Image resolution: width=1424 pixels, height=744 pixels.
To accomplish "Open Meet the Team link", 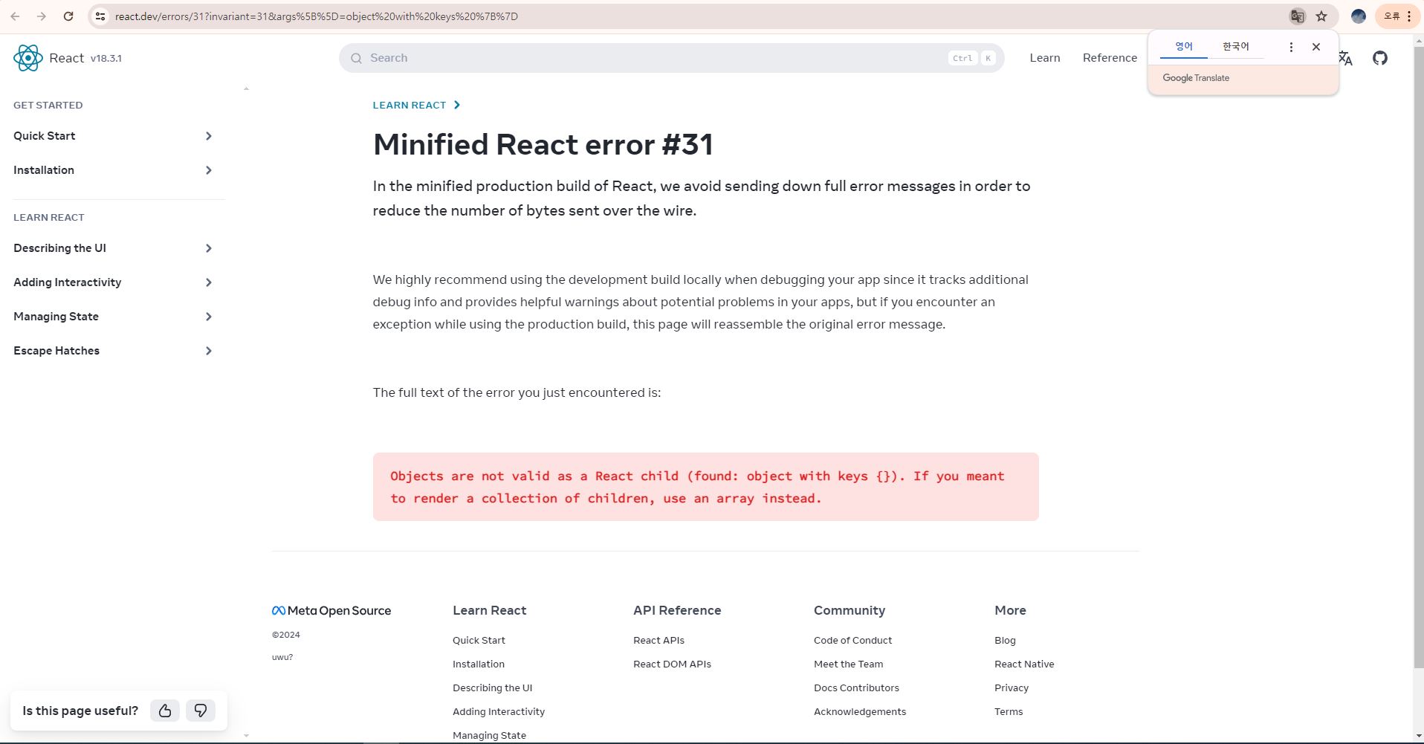I will tap(848, 664).
